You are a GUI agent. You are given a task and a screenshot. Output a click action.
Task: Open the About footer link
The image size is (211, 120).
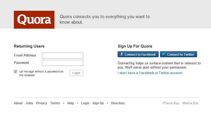coord(18,103)
